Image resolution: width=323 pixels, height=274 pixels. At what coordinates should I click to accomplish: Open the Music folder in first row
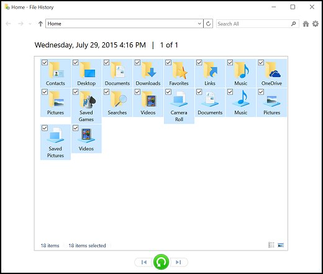241,71
